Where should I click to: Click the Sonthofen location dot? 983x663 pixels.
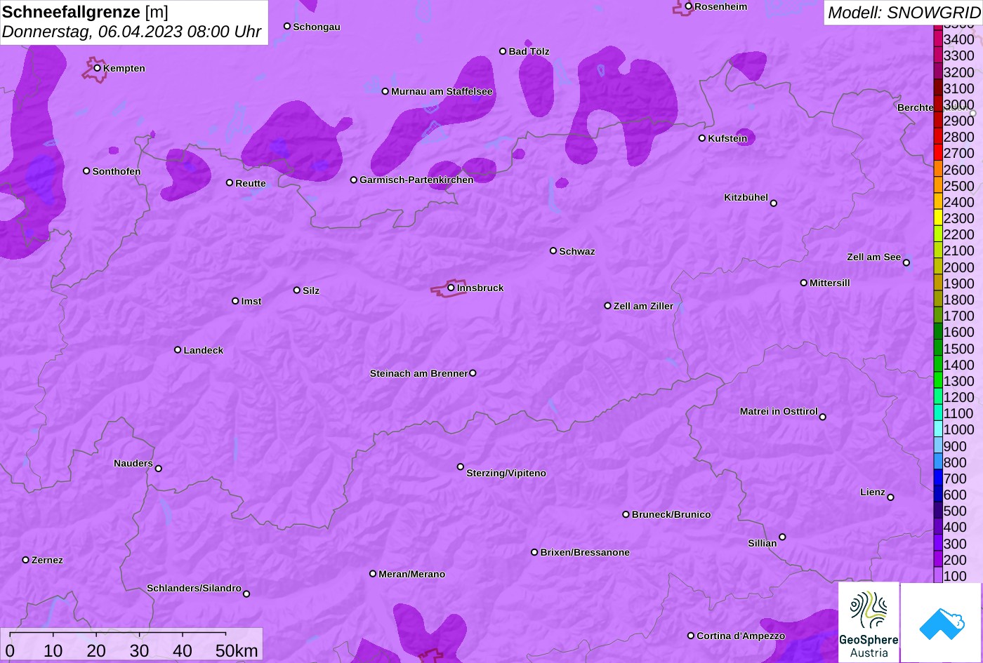(86, 171)
